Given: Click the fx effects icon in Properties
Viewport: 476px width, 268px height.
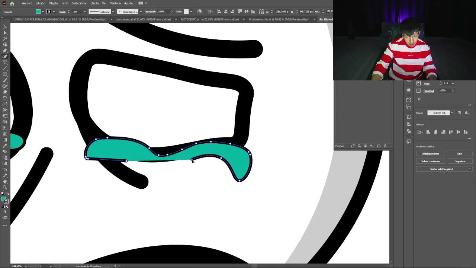Looking at the screenshot, I should [x=419, y=99].
